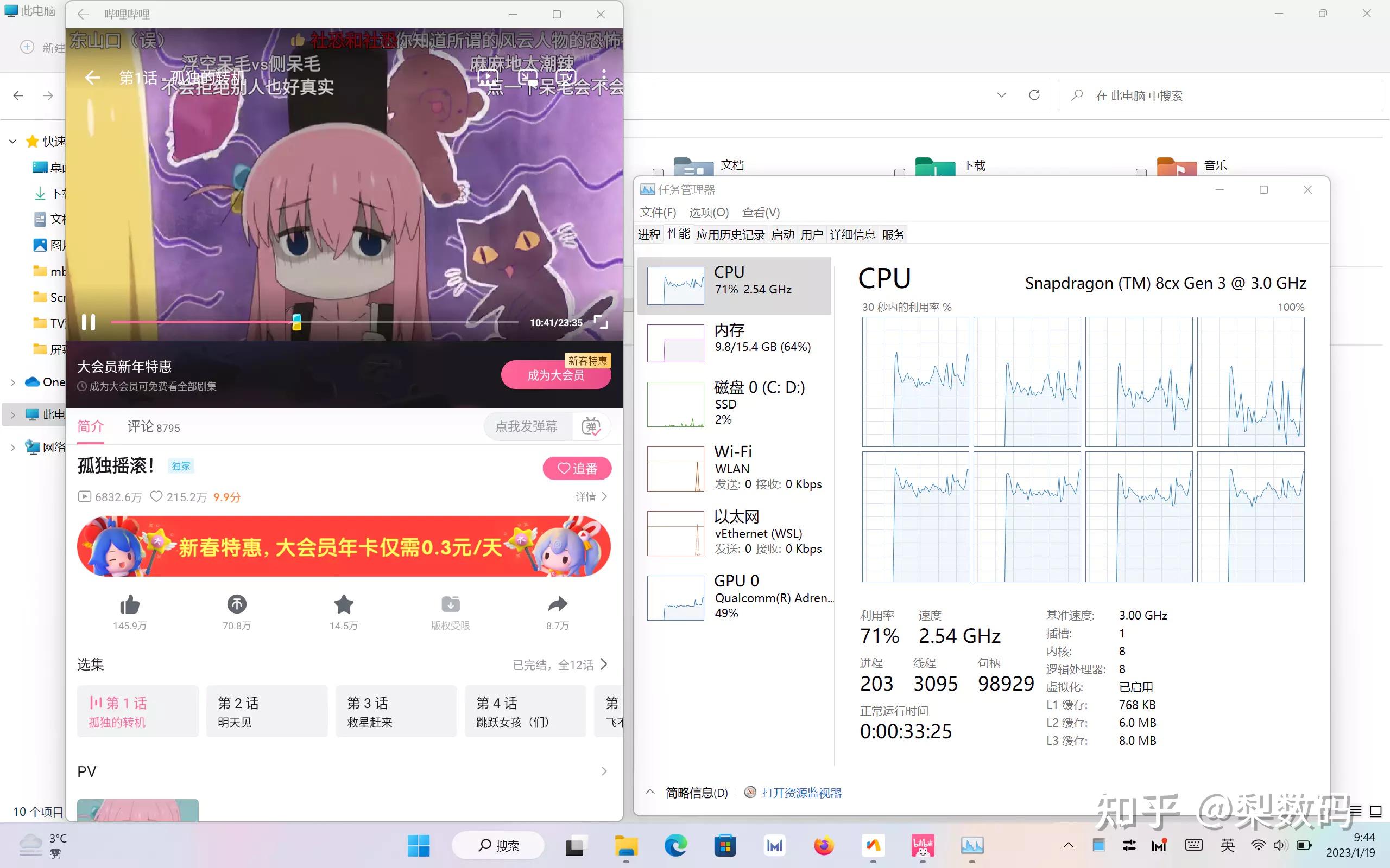Go back in File Explorer navigation

[x=18, y=95]
